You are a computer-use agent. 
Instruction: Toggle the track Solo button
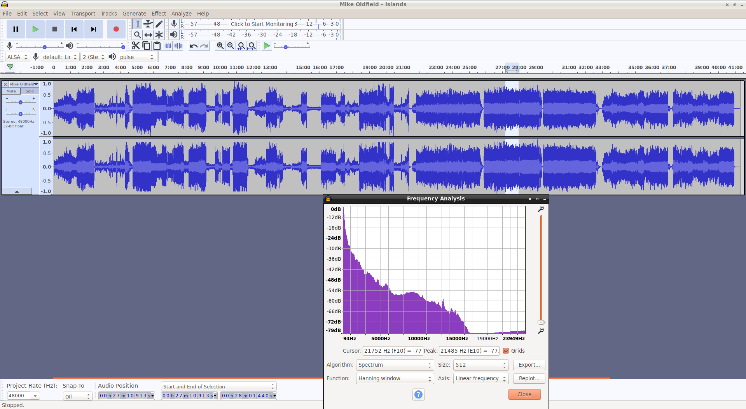click(x=30, y=91)
